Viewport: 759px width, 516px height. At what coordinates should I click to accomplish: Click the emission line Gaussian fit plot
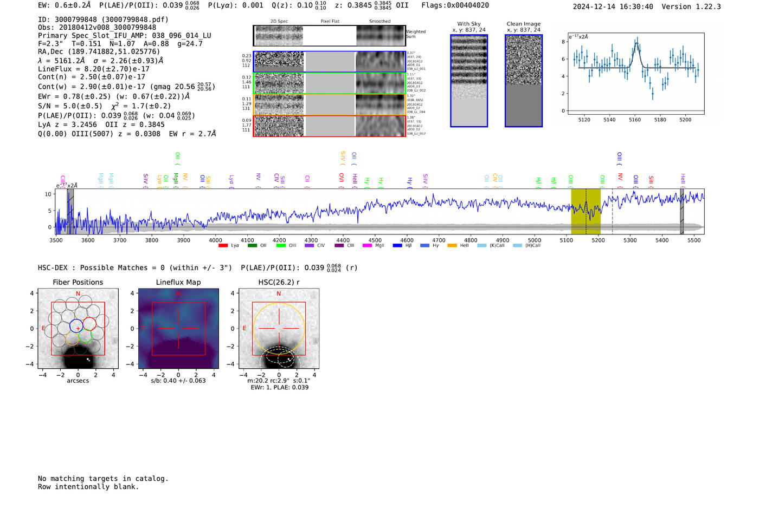[x=635, y=74]
